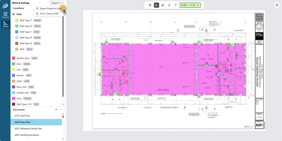
Task: Click the magenta floor area takeoff
Action: tap(163, 70)
